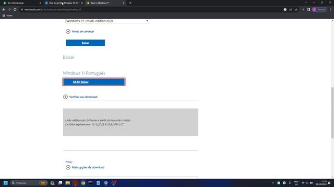
Task: Expand 'Mais opções de download'
Action: [85, 167]
